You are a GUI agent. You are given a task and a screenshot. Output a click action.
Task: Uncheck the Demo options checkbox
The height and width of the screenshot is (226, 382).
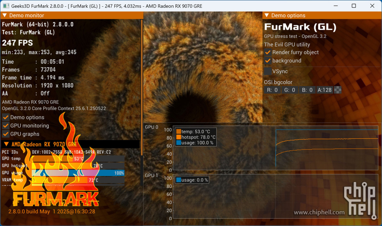5,117
